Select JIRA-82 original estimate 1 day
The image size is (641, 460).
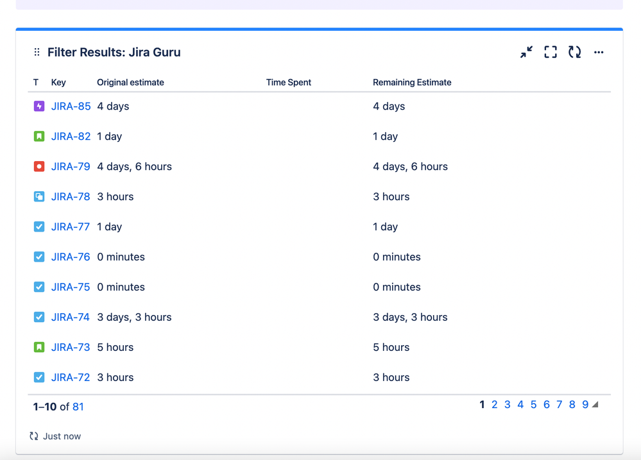(110, 136)
